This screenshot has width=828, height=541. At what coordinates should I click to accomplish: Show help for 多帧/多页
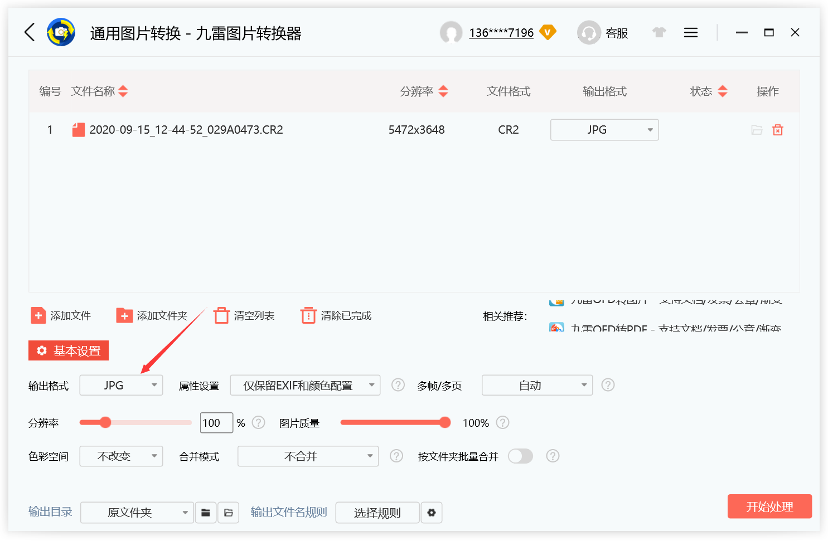tap(608, 385)
